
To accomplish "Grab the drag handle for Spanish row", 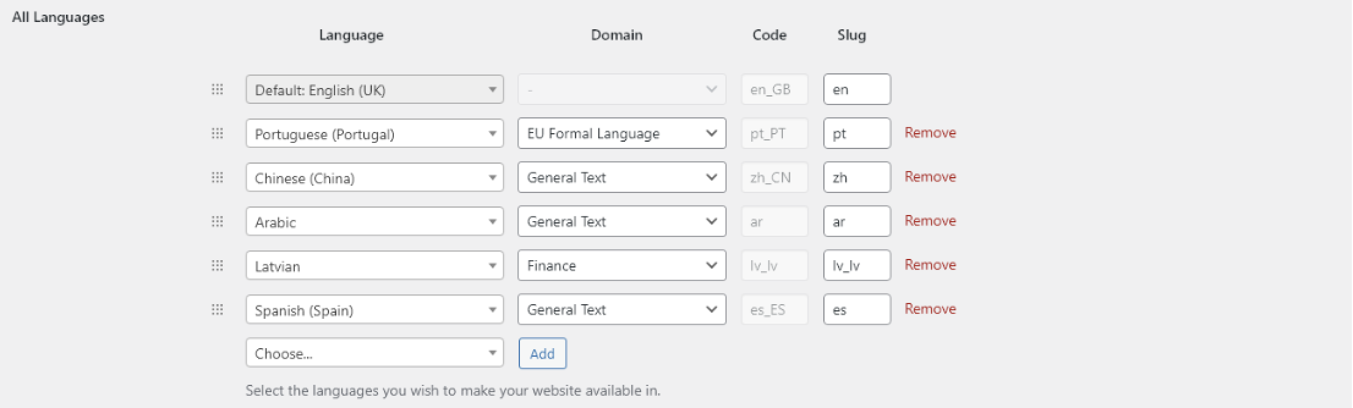I will (x=217, y=309).
